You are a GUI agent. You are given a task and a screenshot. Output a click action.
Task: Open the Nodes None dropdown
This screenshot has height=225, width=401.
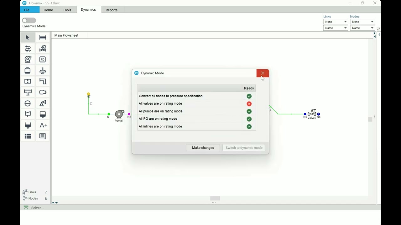(362, 22)
